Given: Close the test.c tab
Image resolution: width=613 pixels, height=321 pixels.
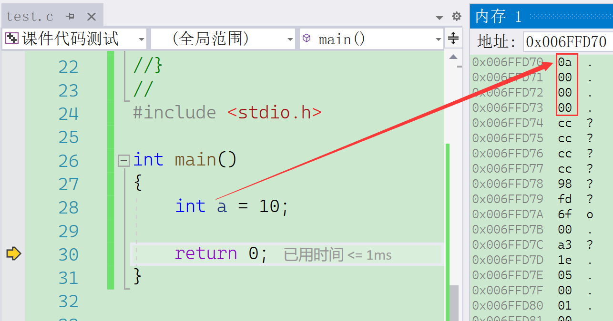Looking at the screenshot, I should pos(91,17).
